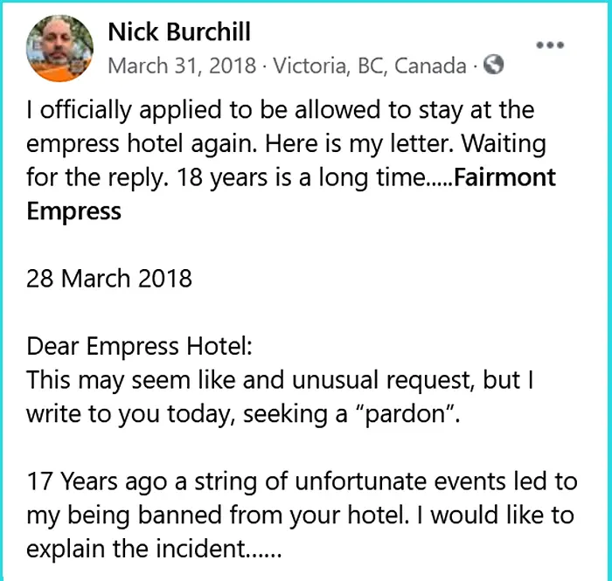This screenshot has height=581, width=612.
Task: Click the globe public privacy icon
Action: tap(494, 65)
